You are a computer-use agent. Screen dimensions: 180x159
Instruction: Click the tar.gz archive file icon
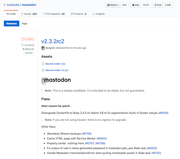click(43, 70)
